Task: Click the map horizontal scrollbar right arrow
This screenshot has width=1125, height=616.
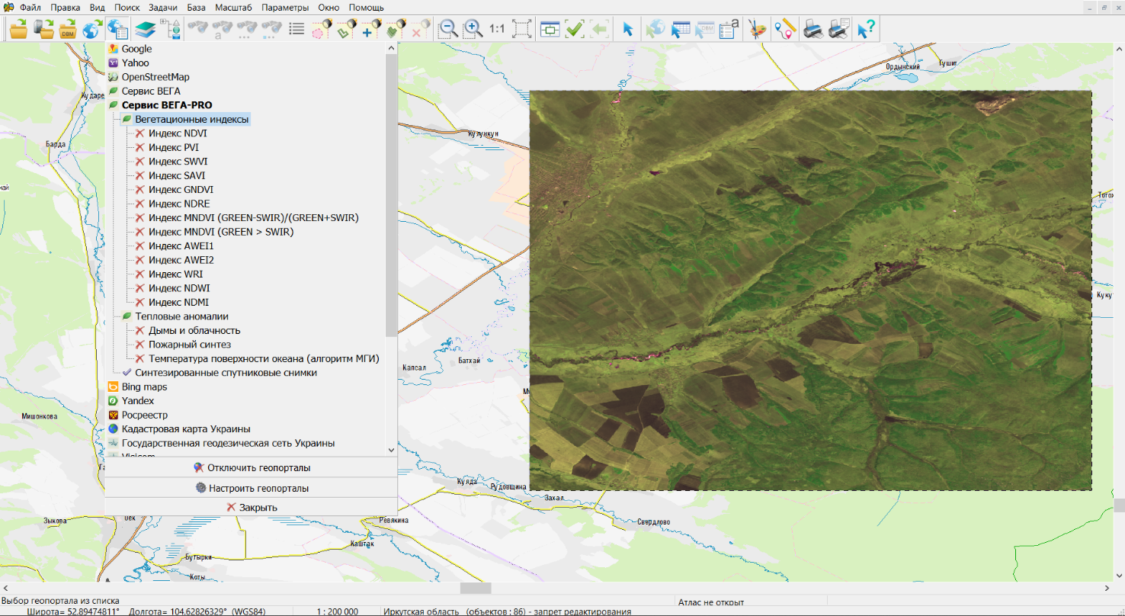Action: pos(1107,588)
